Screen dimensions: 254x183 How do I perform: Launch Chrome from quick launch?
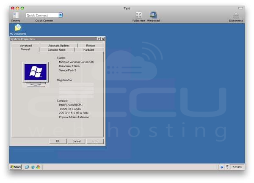(38, 167)
